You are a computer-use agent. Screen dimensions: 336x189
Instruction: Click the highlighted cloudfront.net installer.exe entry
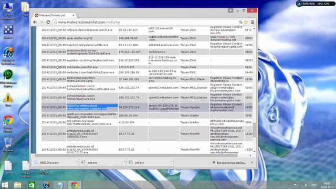tap(92, 107)
